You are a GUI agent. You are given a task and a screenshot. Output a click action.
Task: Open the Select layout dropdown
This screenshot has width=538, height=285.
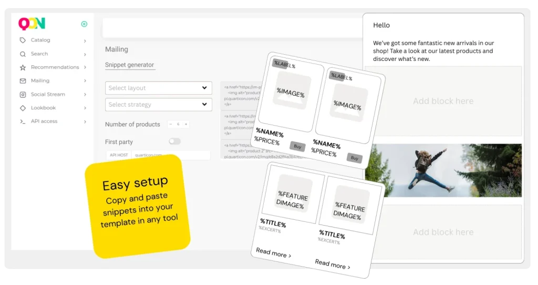(159, 88)
